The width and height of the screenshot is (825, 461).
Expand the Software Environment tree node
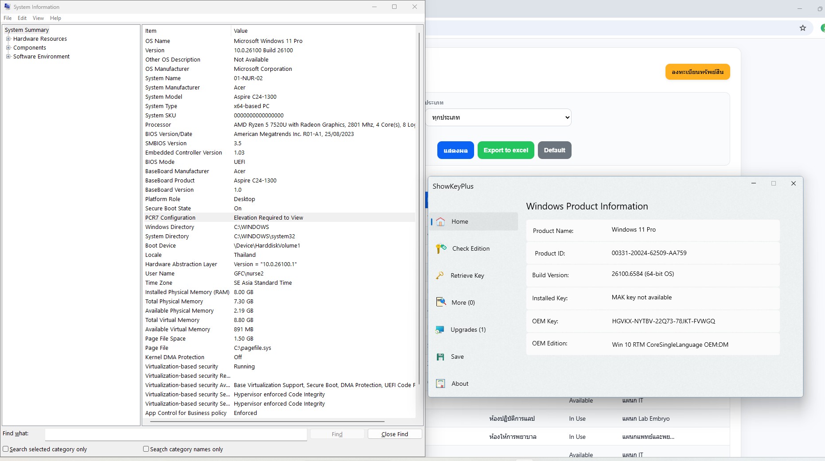click(8, 57)
